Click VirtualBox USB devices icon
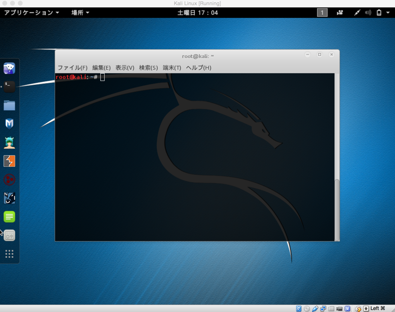395x312 pixels. pyautogui.click(x=315, y=309)
